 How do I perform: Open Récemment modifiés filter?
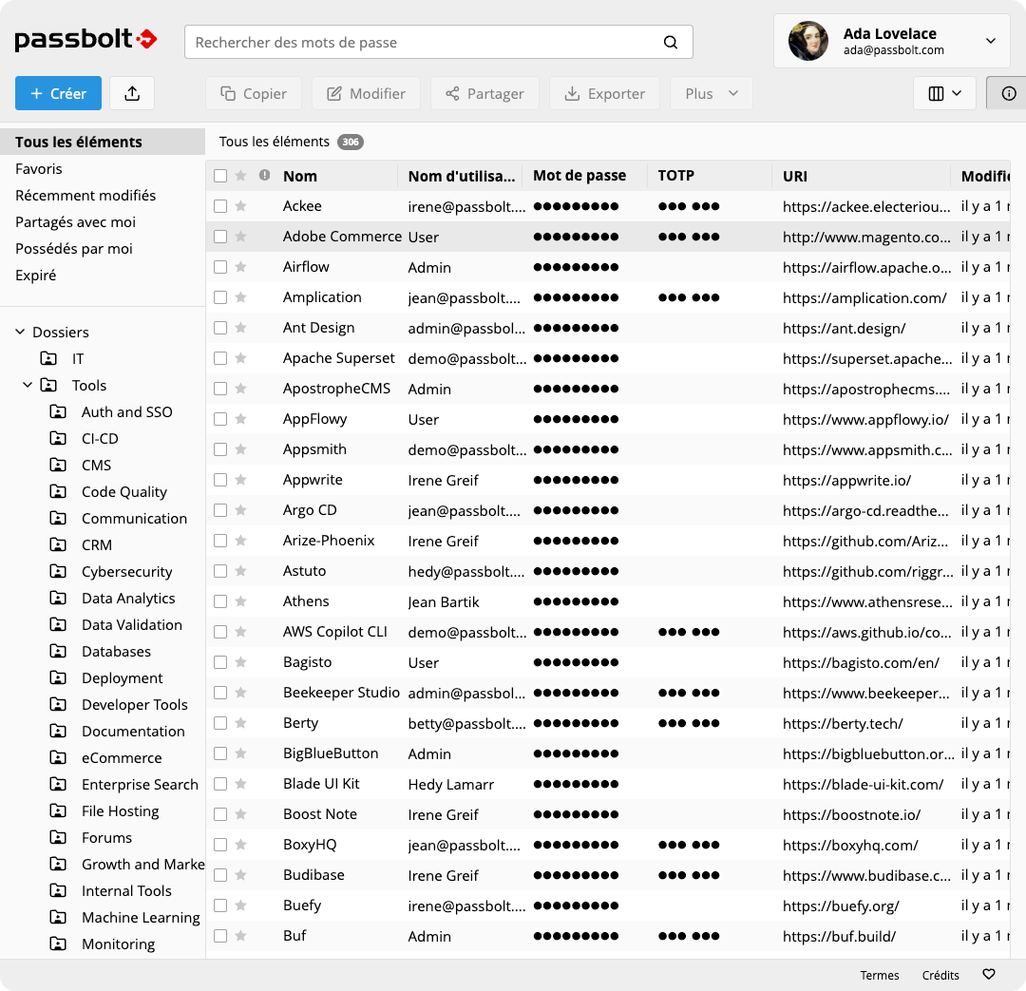[x=85, y=196]
